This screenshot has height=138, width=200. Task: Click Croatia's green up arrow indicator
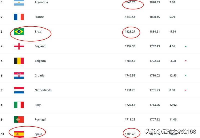coord(185,76)
